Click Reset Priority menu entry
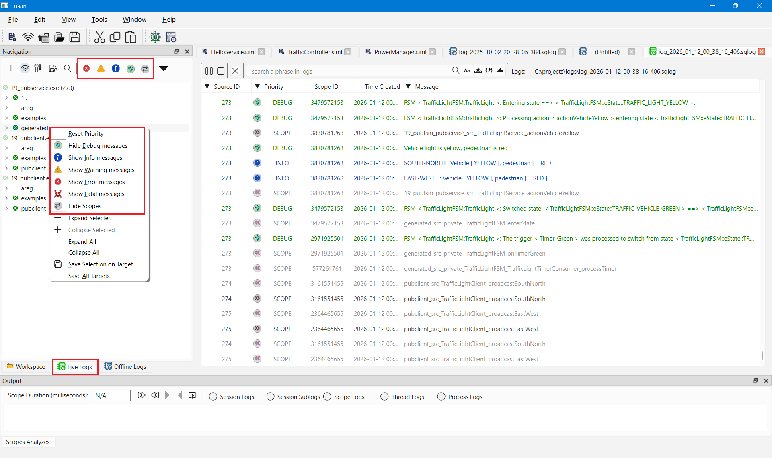This screenshot has height=458, width=772. click(x=86, y=133)
